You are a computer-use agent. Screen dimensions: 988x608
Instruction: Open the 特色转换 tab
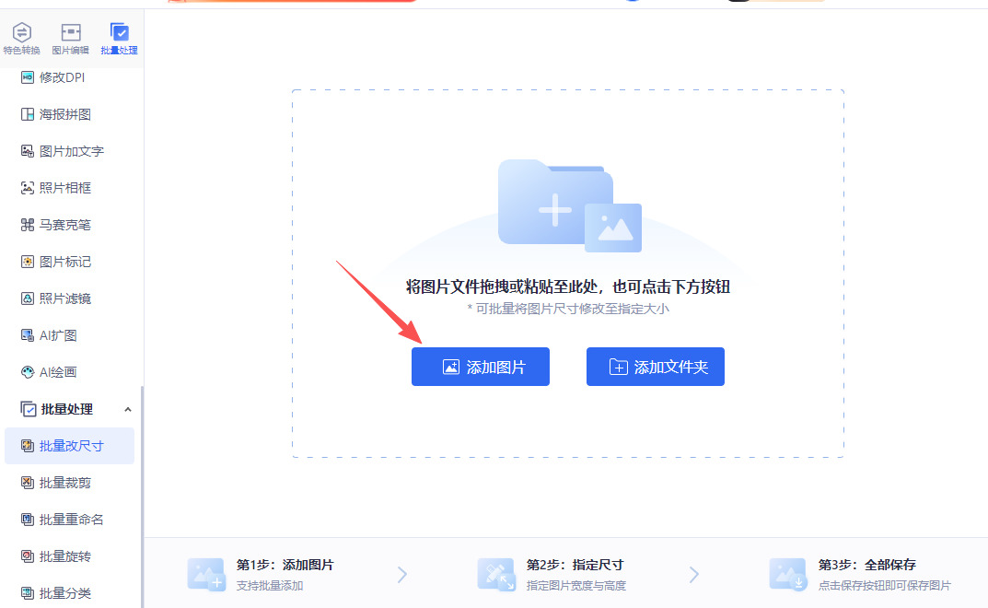(x=21, y=39)
